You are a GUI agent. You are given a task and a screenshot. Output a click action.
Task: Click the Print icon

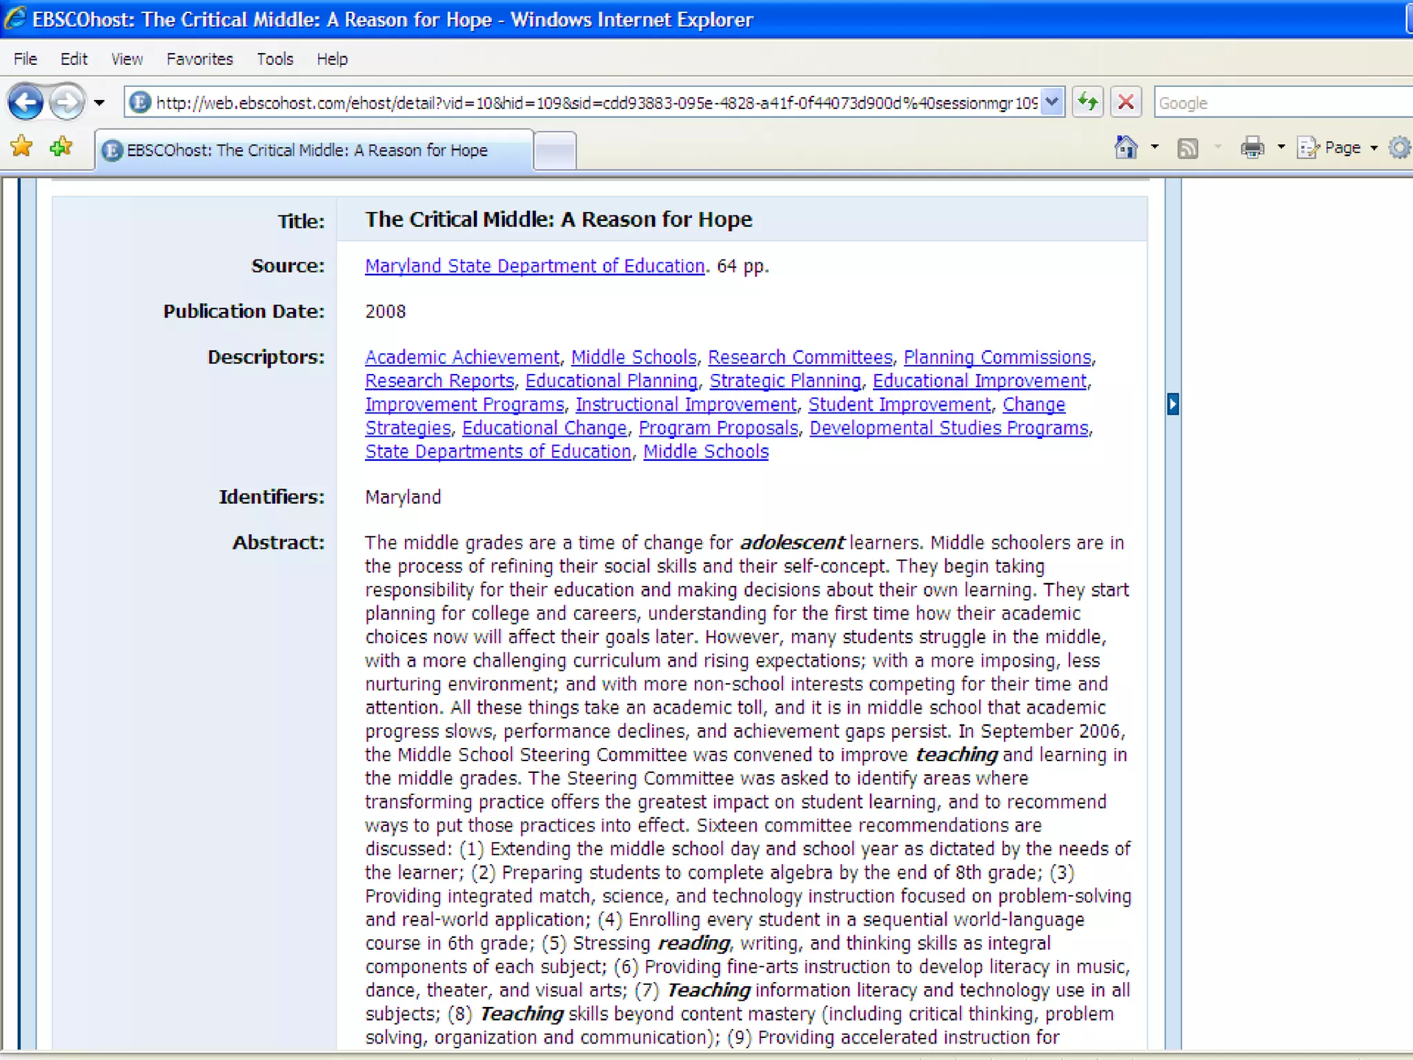tap(1252, 148)
